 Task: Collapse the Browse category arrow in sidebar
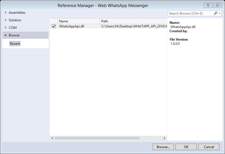(5, 35)
